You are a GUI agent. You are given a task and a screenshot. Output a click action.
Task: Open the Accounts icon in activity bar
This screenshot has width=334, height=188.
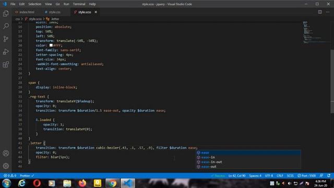(6, 153)
